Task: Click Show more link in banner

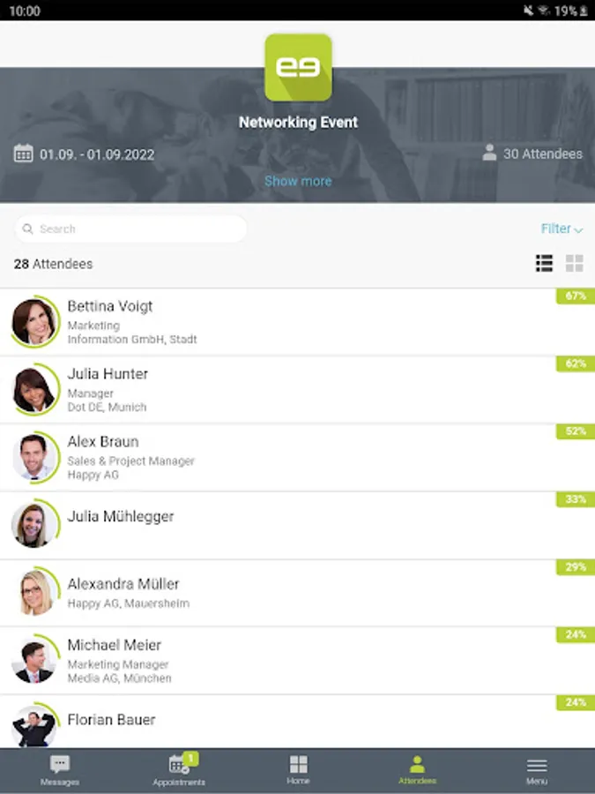Action: (298, 181)
